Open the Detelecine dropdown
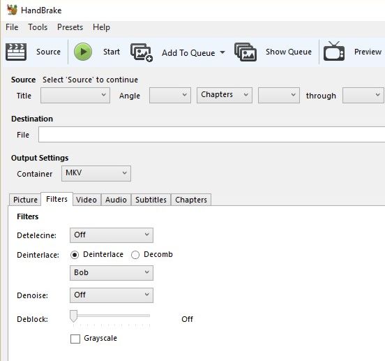The width and height of the screenshot is (385, 361). coord(112,235)
